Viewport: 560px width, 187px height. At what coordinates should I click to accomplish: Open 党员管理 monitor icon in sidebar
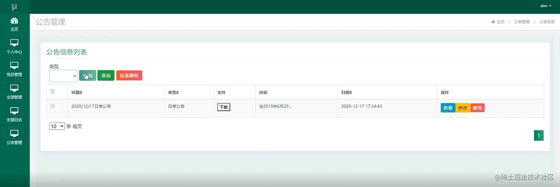[x=14, y=65]
